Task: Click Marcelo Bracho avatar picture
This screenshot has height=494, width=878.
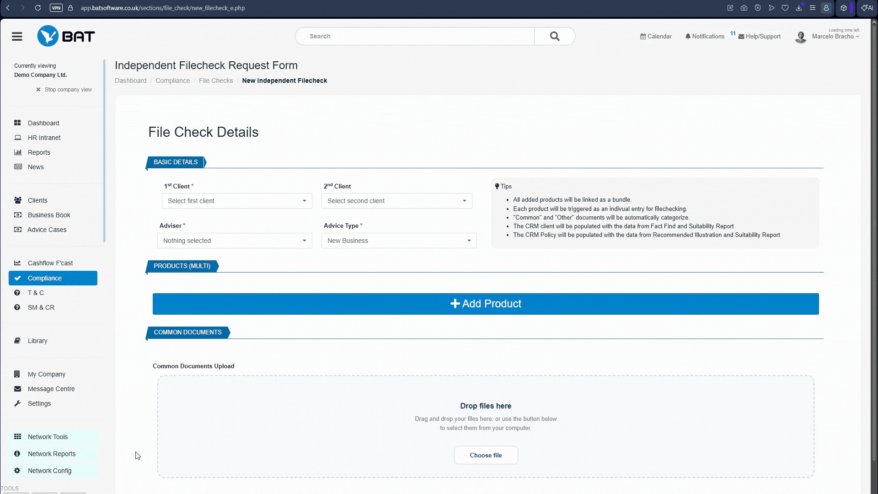Action: (x=801, y=37)
